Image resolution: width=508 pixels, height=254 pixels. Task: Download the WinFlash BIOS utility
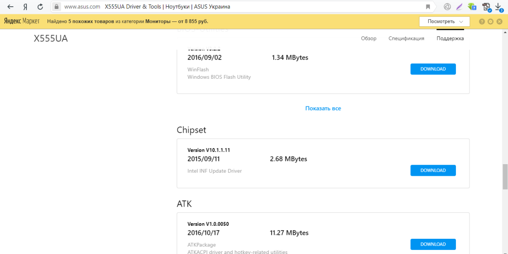click(433, 69)
